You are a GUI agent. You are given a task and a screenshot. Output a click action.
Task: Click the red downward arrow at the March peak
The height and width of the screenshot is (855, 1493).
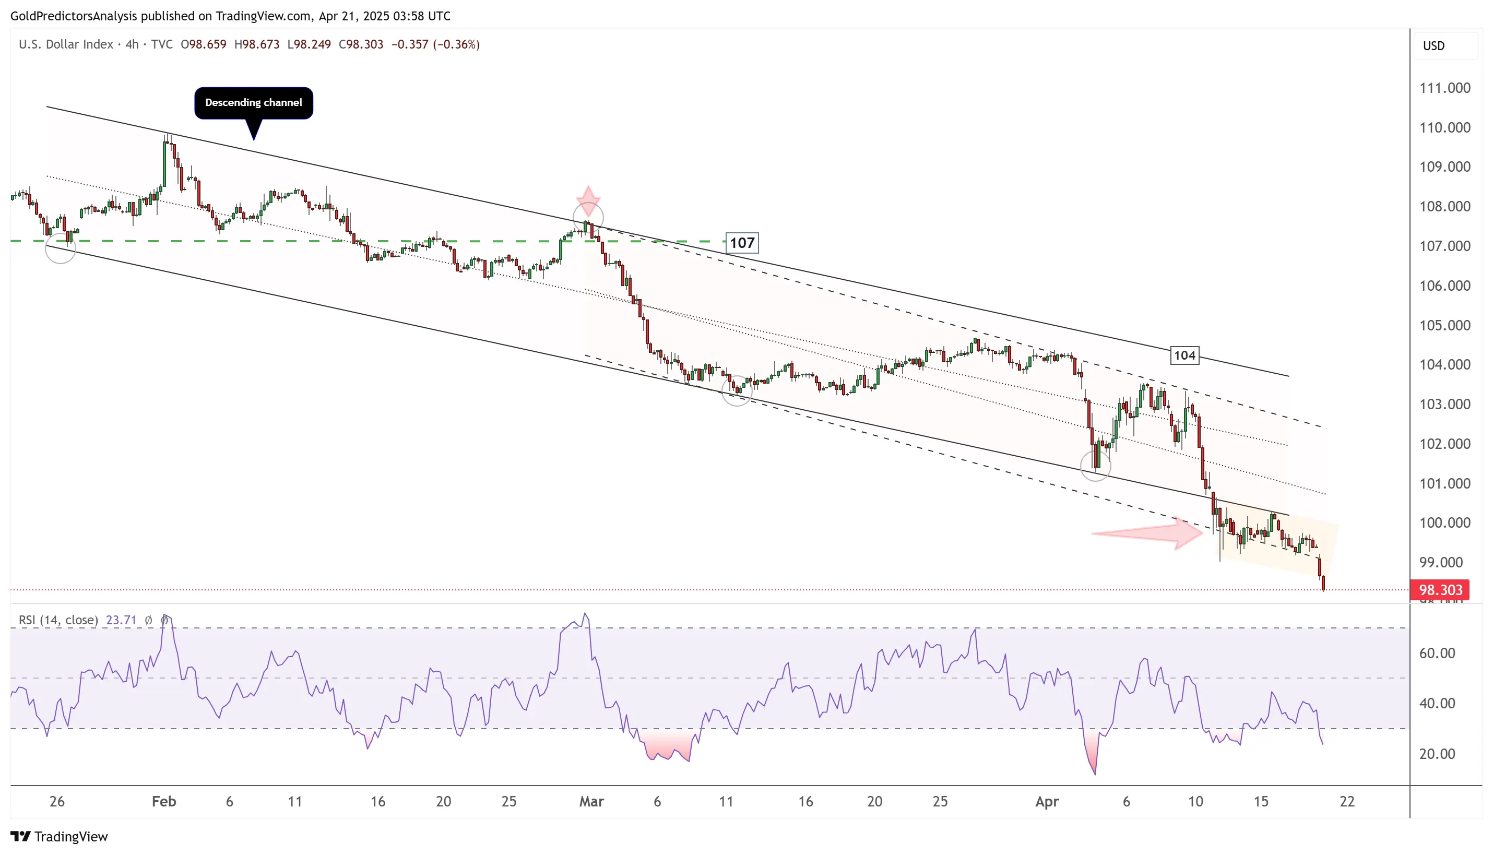tap(588, 197)
